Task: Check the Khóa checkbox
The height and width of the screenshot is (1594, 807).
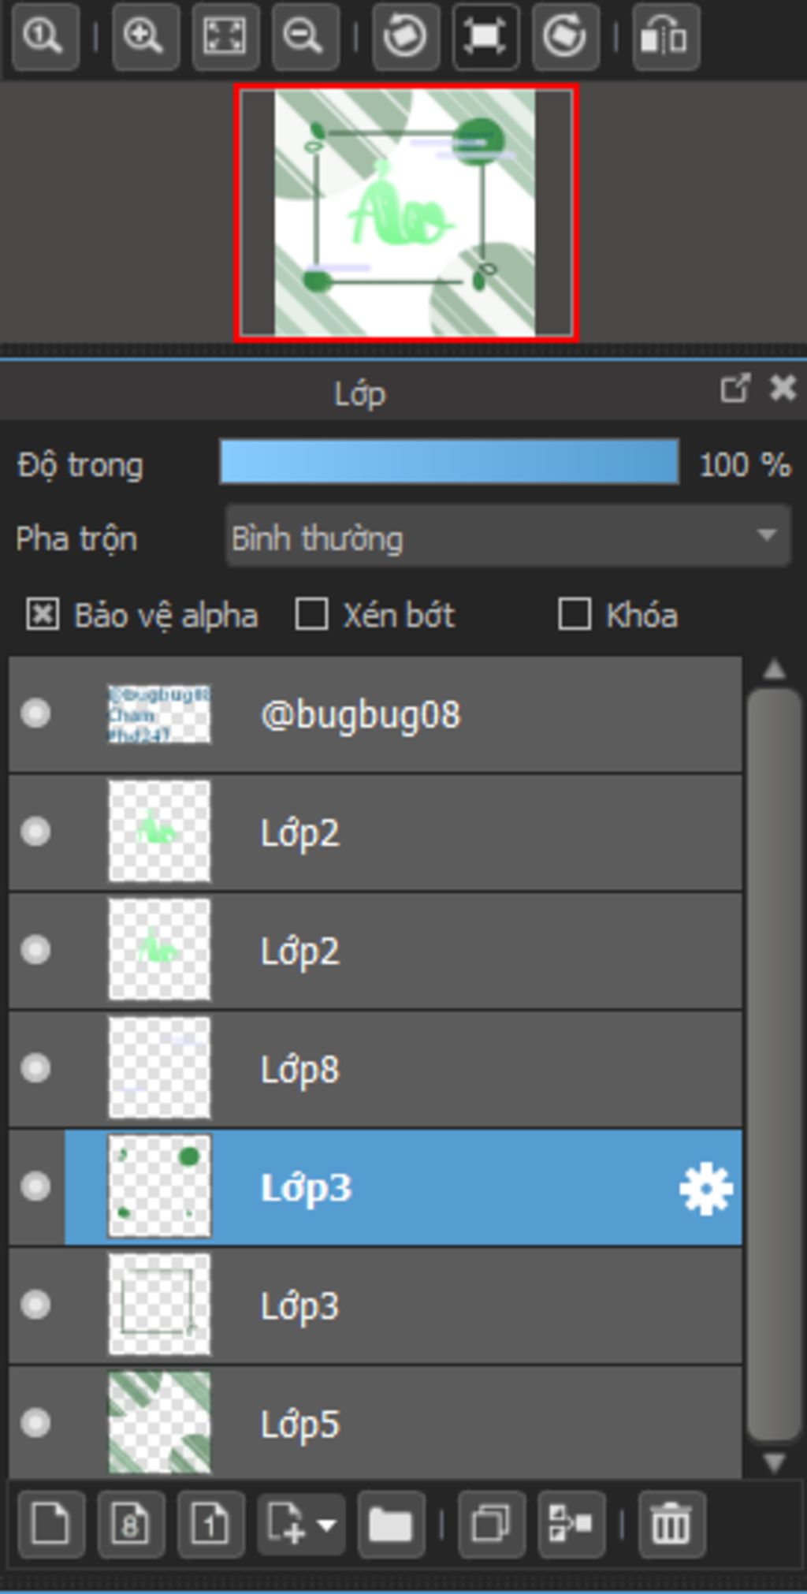Action: click(x=575, y=614)
